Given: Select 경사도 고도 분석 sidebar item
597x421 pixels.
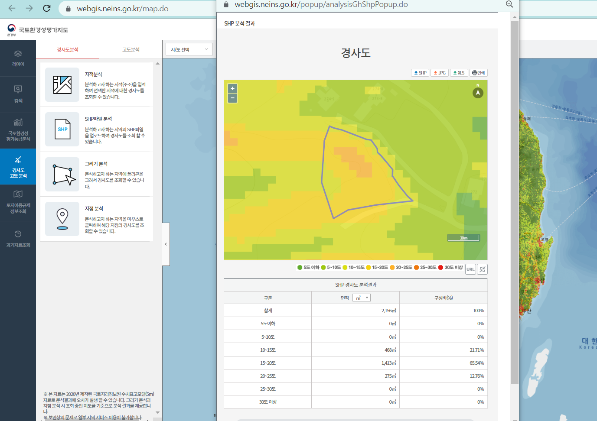Looking at the screenshot, I should [18, 167].
